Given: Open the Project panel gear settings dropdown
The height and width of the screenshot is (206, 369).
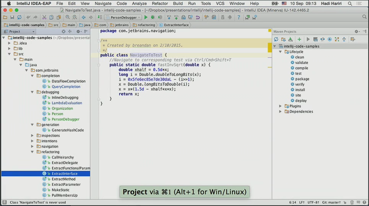Looking at the screenshot, I should [78, 32].
